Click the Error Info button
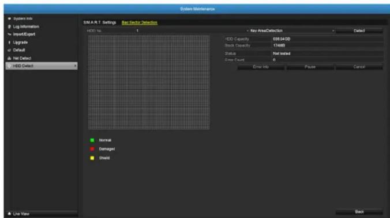Image resolution: width=390 pixels, height=218 pixels. pyautogui.click(x=261, y=67)
